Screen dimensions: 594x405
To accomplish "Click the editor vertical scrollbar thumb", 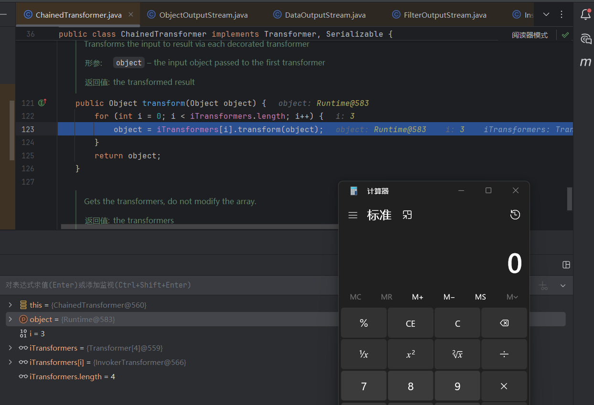I will click(569, 198).
